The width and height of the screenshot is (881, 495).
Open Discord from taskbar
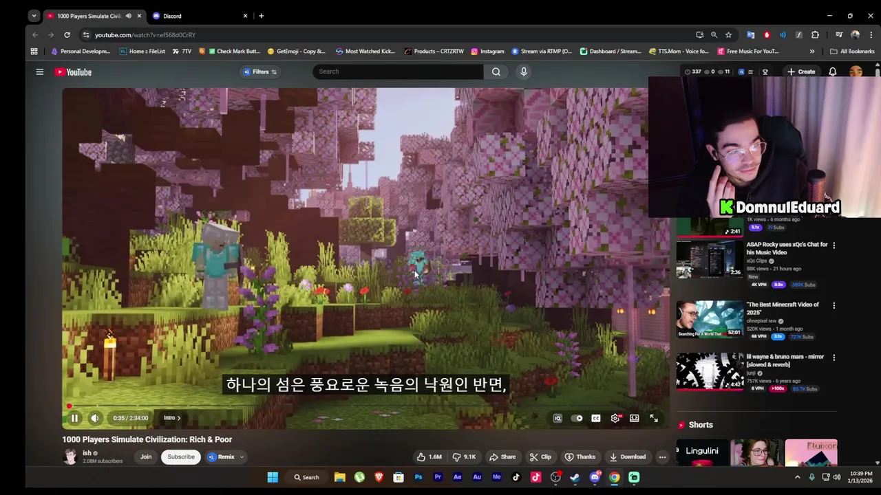tap(595, 477)
